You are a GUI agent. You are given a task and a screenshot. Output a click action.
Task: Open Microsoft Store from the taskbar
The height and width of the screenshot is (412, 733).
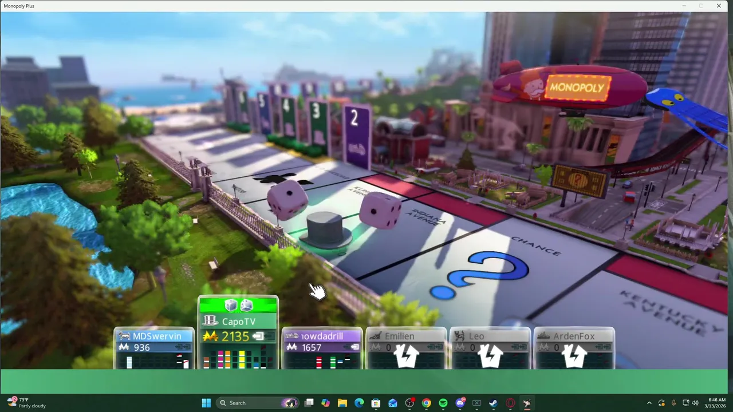click(x=376, y=403)
